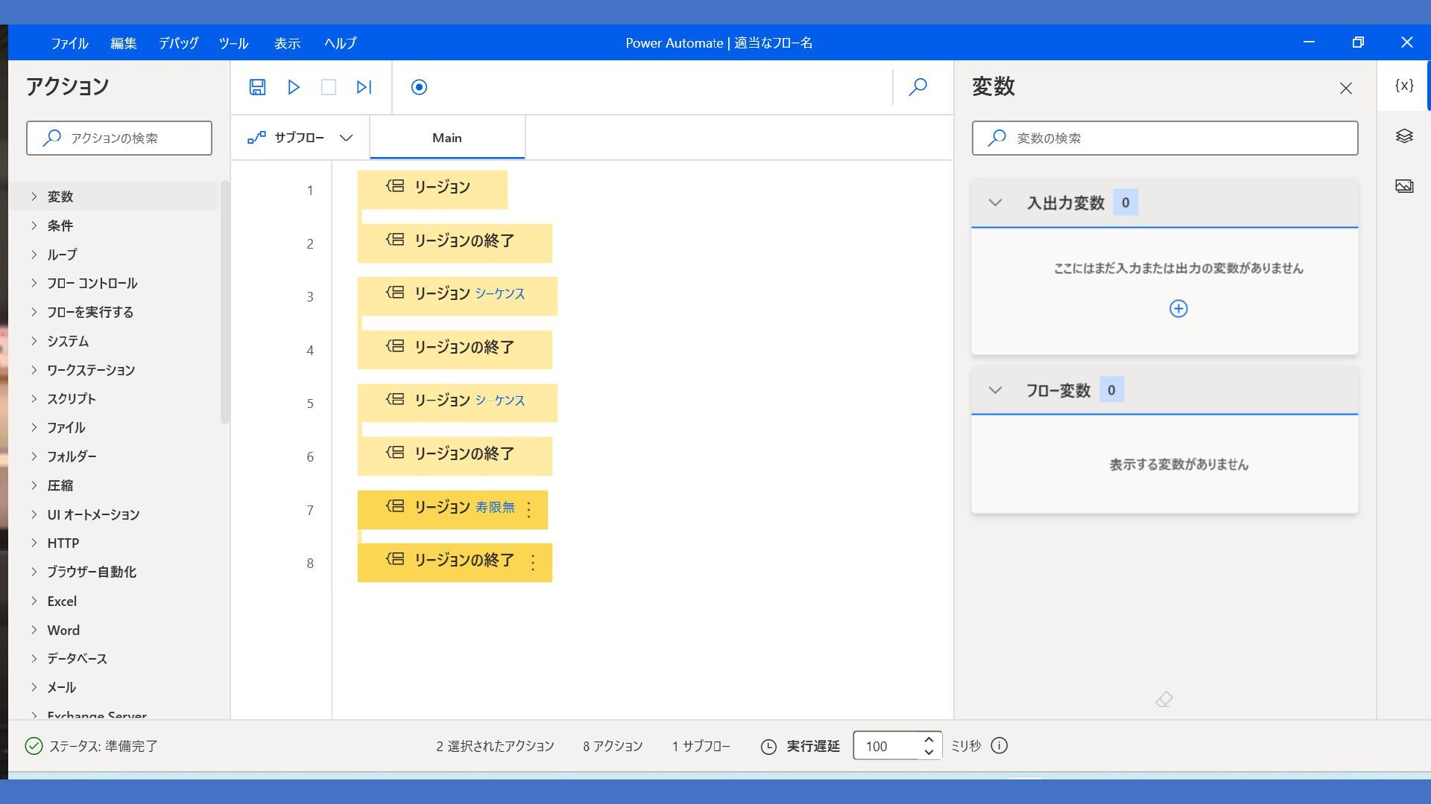
Task: Collapse the 入出力変数 section
Action: 995,202
